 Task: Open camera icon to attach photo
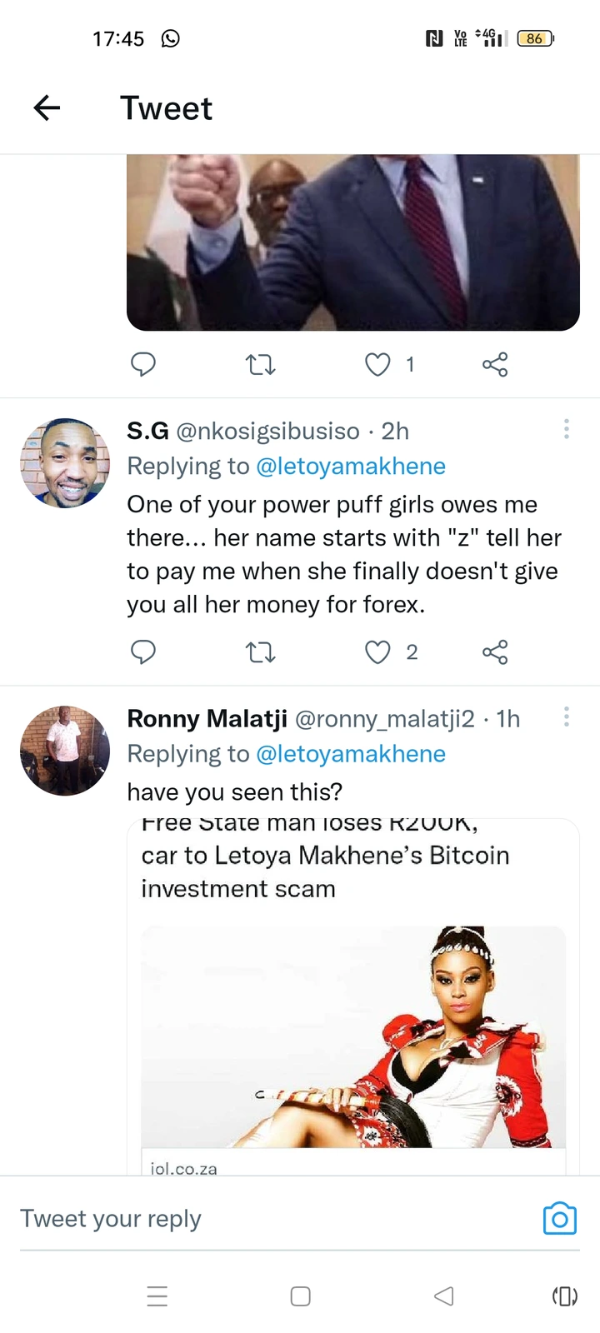click(x=559, y=1219)
